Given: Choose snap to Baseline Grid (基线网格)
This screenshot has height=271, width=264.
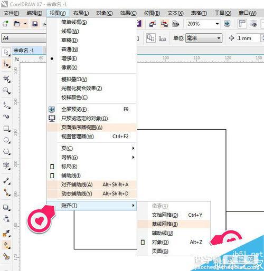Looking at the screenshot, I should click(x=174, y=224).
